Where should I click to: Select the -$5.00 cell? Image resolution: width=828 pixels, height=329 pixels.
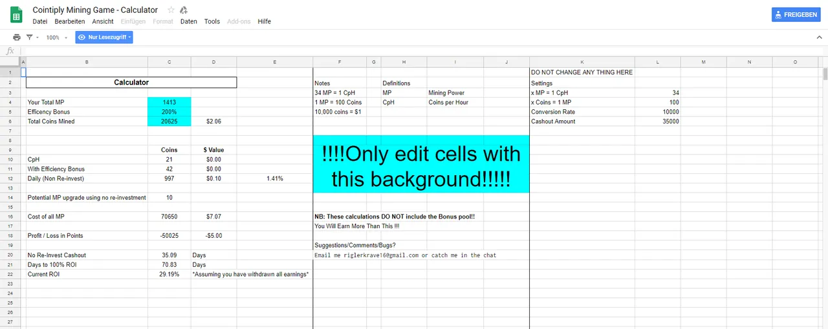pyautogui.click(x=213, y=236)
